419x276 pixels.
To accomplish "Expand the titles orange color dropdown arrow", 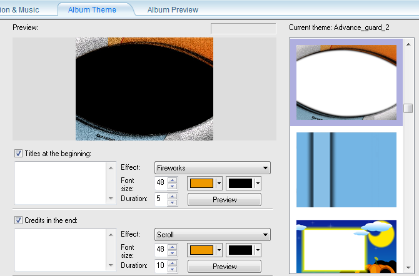I will pyautogui.click(x=219, y=184).
